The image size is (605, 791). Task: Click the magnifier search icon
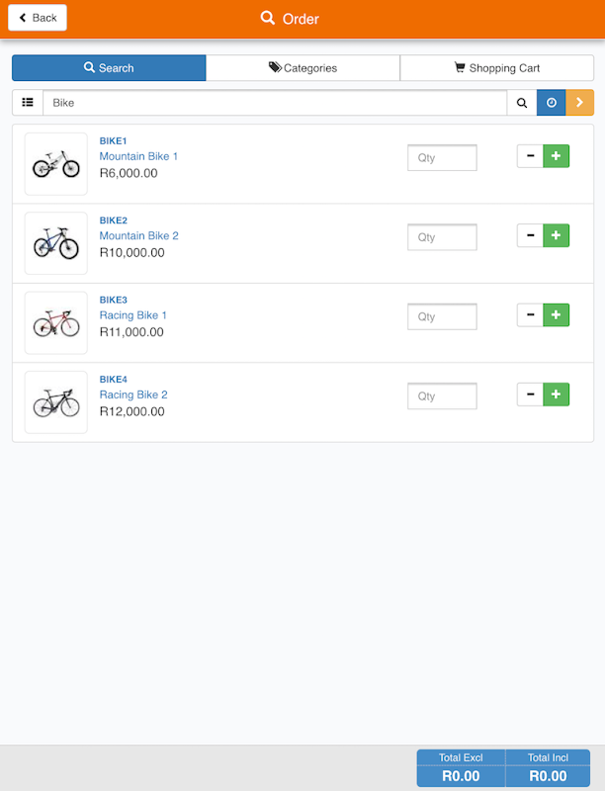[522, 103]
